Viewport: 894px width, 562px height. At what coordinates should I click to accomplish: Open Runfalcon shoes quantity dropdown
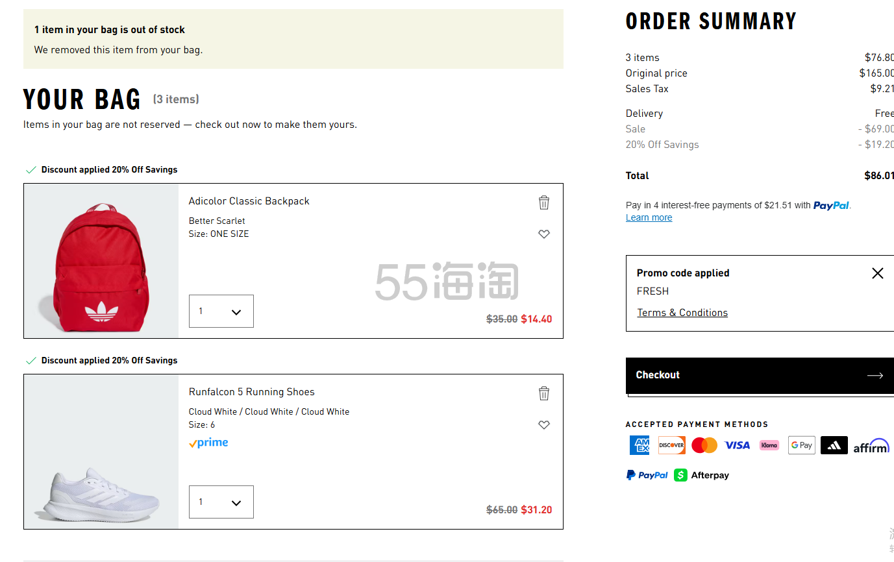click(x=221, y=502)
